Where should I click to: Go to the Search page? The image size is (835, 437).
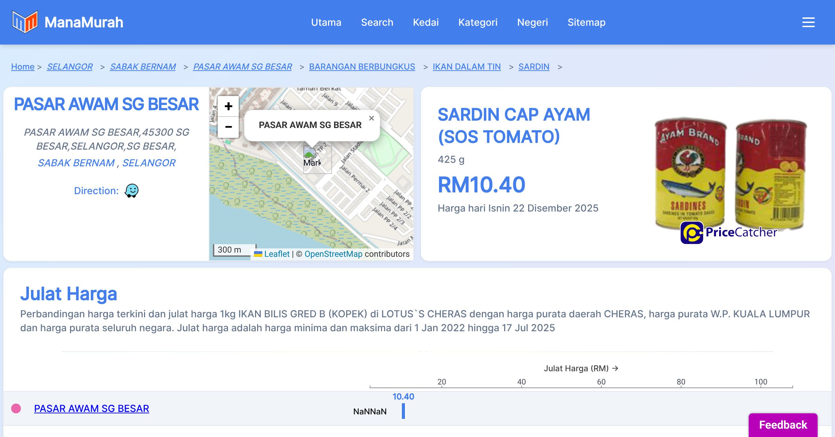click(377, 22)
